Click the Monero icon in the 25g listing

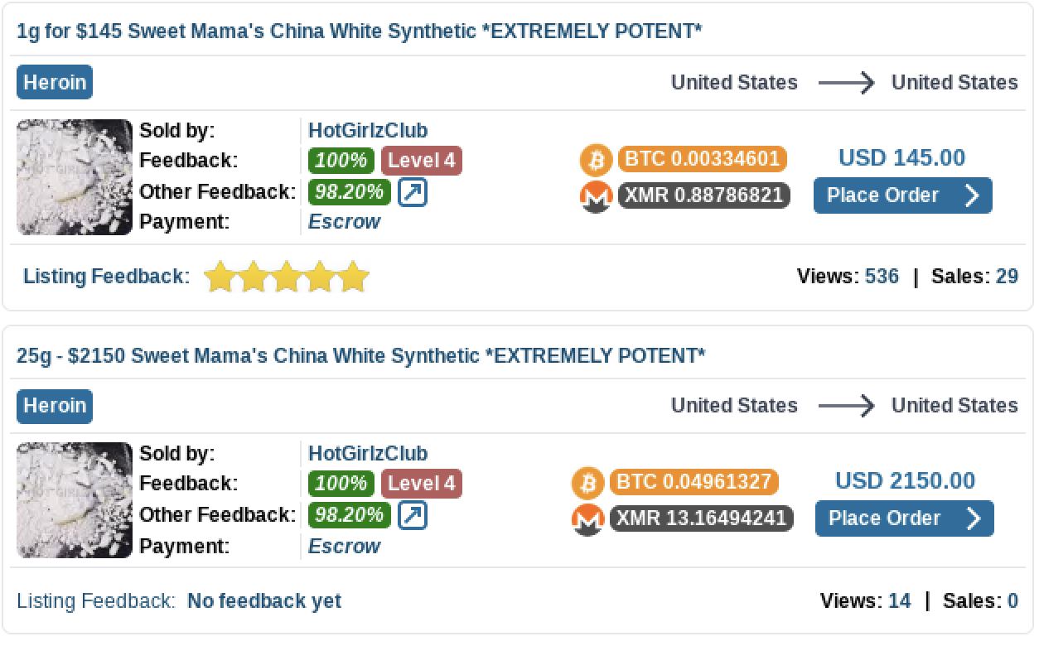588,519
